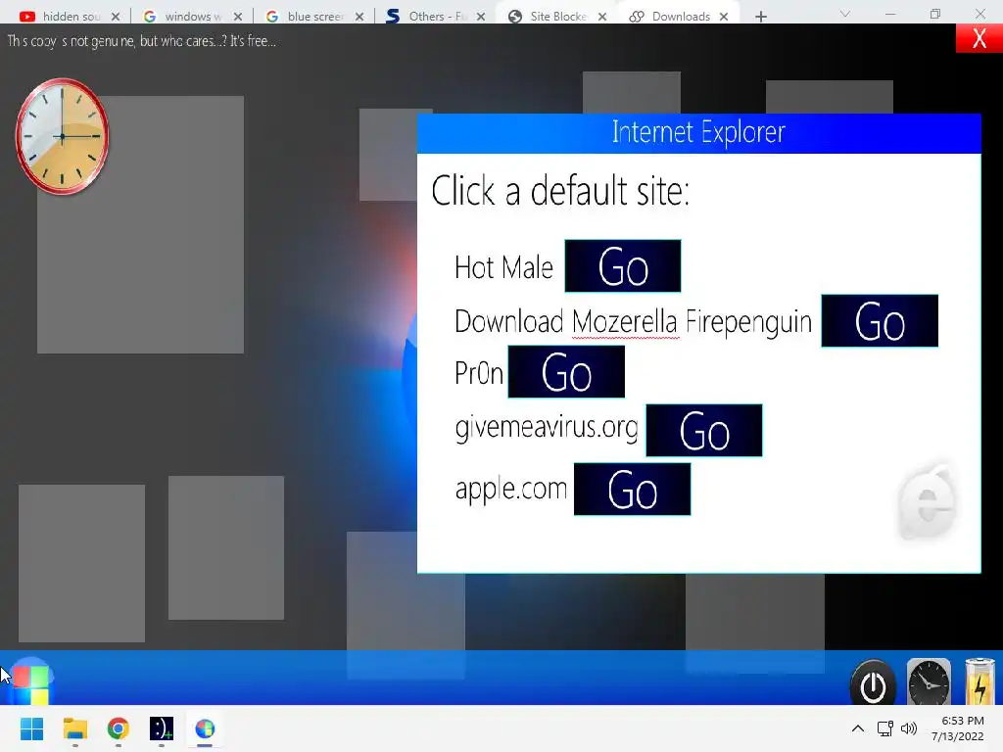
Task: Close the blue screen Google tab
Action: tap(359, 17)
